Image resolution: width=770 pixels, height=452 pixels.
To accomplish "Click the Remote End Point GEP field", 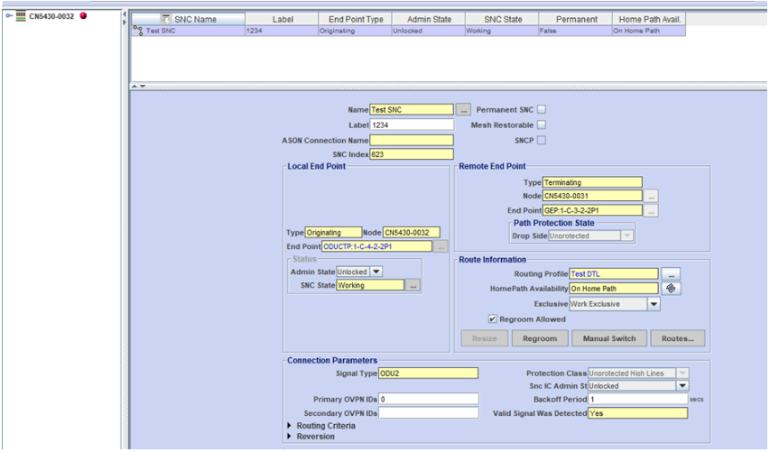I will (x=592, y=210).
